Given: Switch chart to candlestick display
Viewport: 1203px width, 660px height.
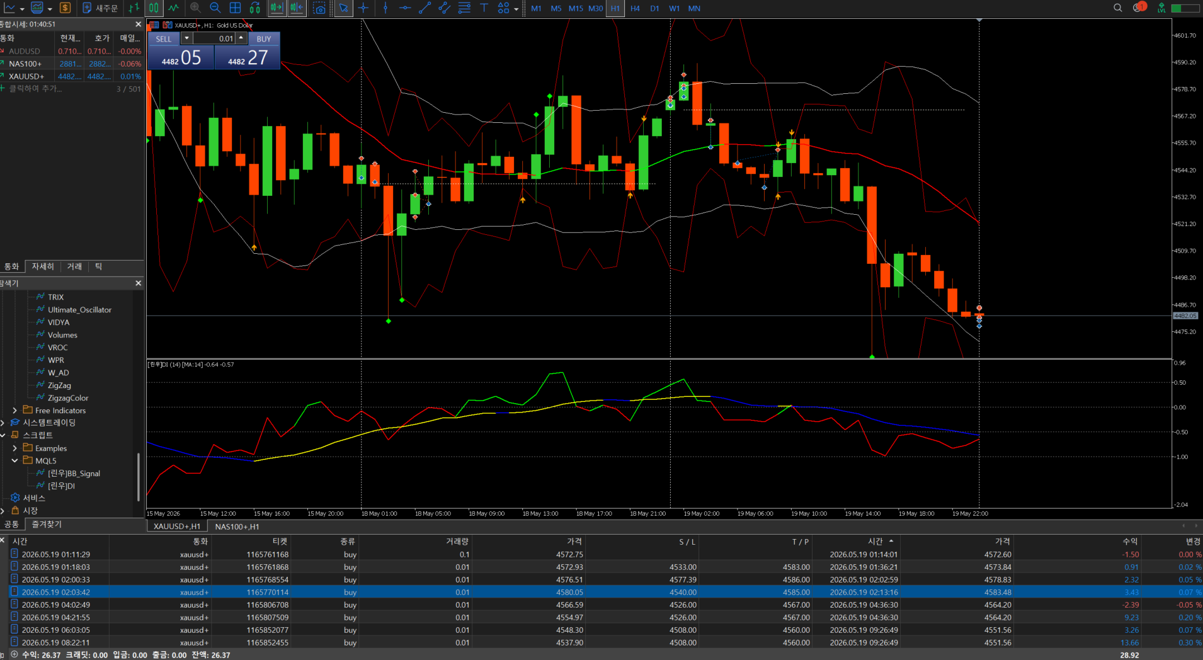Looking at the screenshot, I should coord(154,8).
